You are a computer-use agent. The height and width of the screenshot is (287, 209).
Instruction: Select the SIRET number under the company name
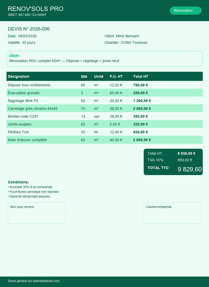click(x=27, y=15)
